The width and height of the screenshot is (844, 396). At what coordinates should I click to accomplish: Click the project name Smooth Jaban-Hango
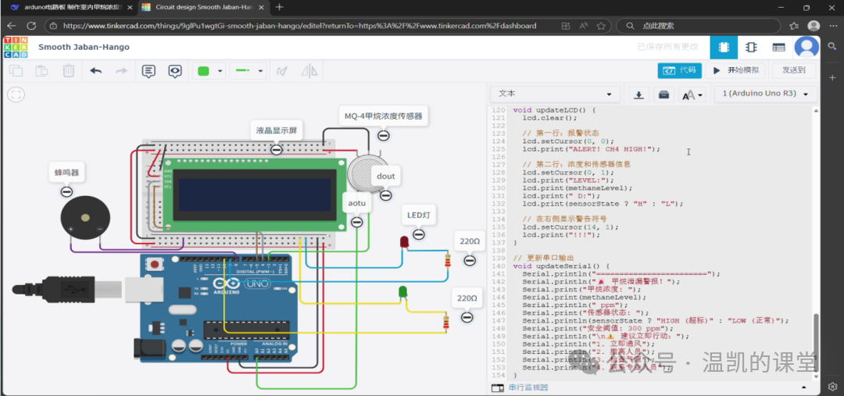point(84,48)
